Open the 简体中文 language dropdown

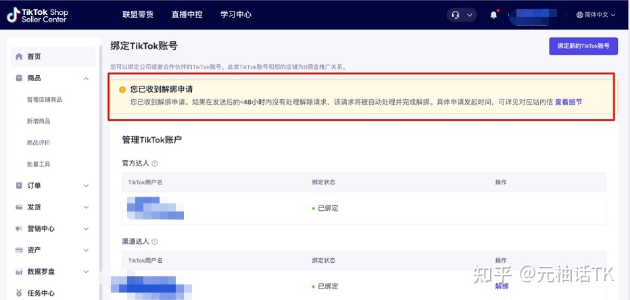click(x=596, y=15)
